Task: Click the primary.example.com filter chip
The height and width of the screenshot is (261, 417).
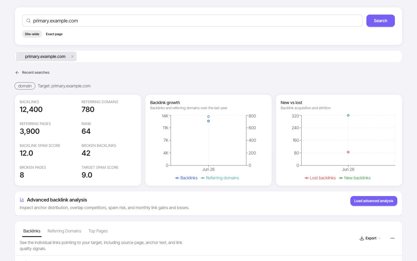Action: [x=46, y=56]
